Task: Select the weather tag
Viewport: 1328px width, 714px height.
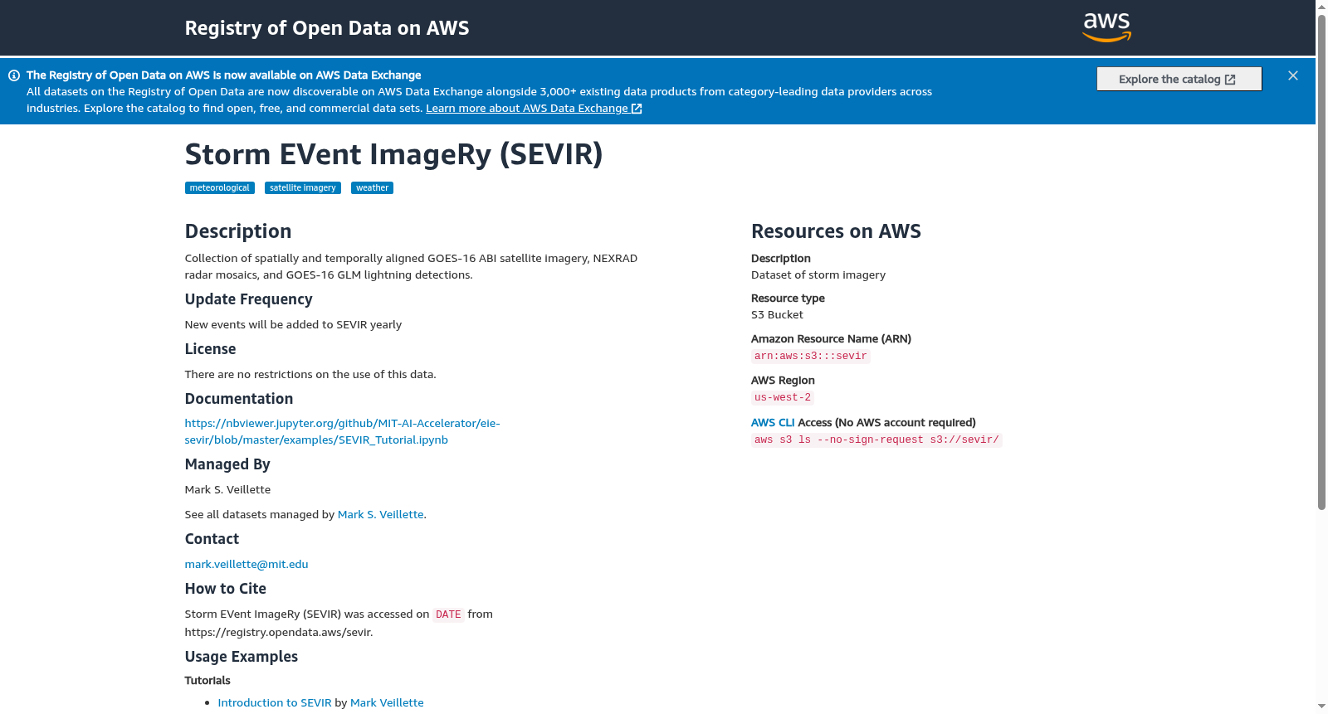Action: (x=372, y=188)
